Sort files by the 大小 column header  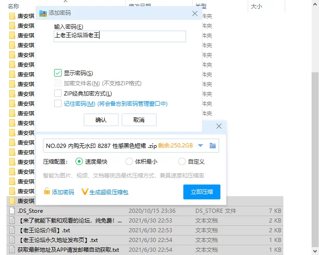(x=256, y=6)
